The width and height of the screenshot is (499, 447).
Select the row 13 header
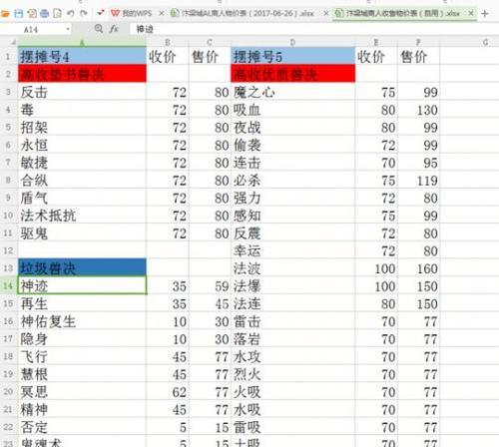[8, 268]
